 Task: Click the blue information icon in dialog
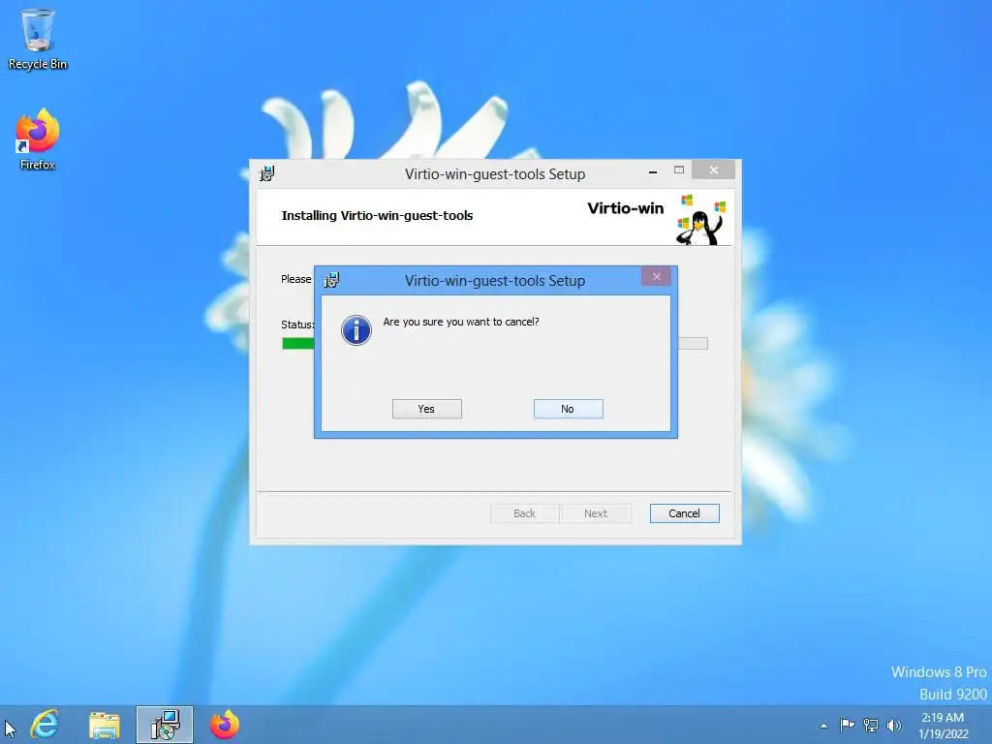356,330
